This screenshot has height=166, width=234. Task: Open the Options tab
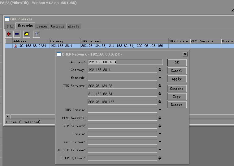click(58, 26)
